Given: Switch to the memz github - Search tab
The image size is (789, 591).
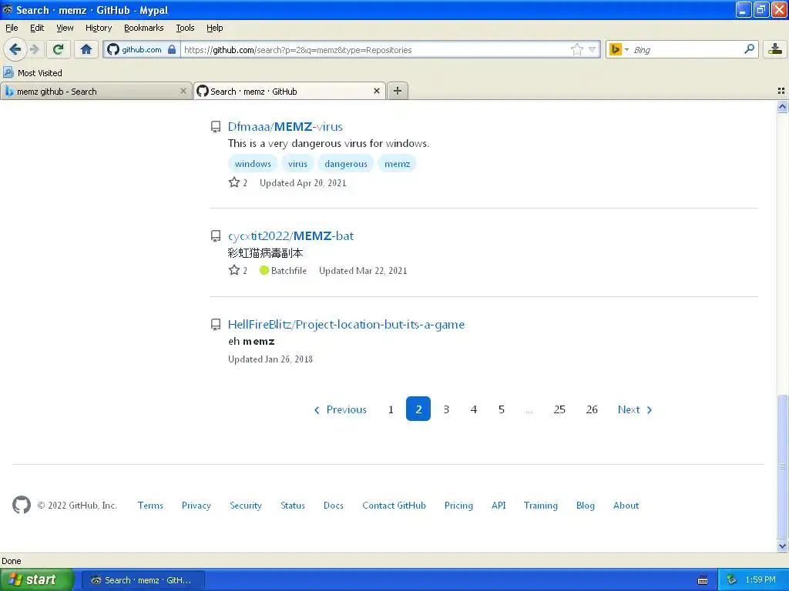Looking at the screenshot, I should (96, 91).
